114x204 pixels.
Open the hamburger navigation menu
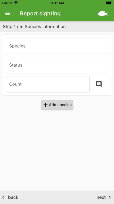click(x=8, y=14)
